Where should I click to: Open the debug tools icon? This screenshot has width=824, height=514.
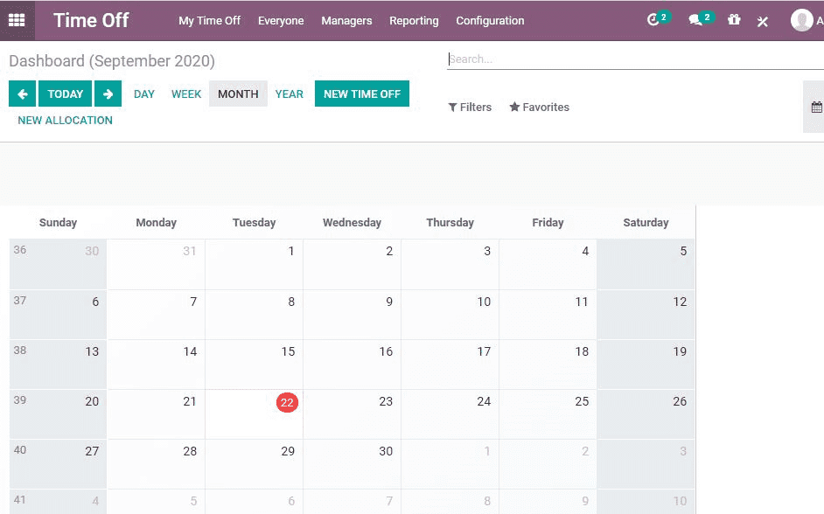[763, 21]
